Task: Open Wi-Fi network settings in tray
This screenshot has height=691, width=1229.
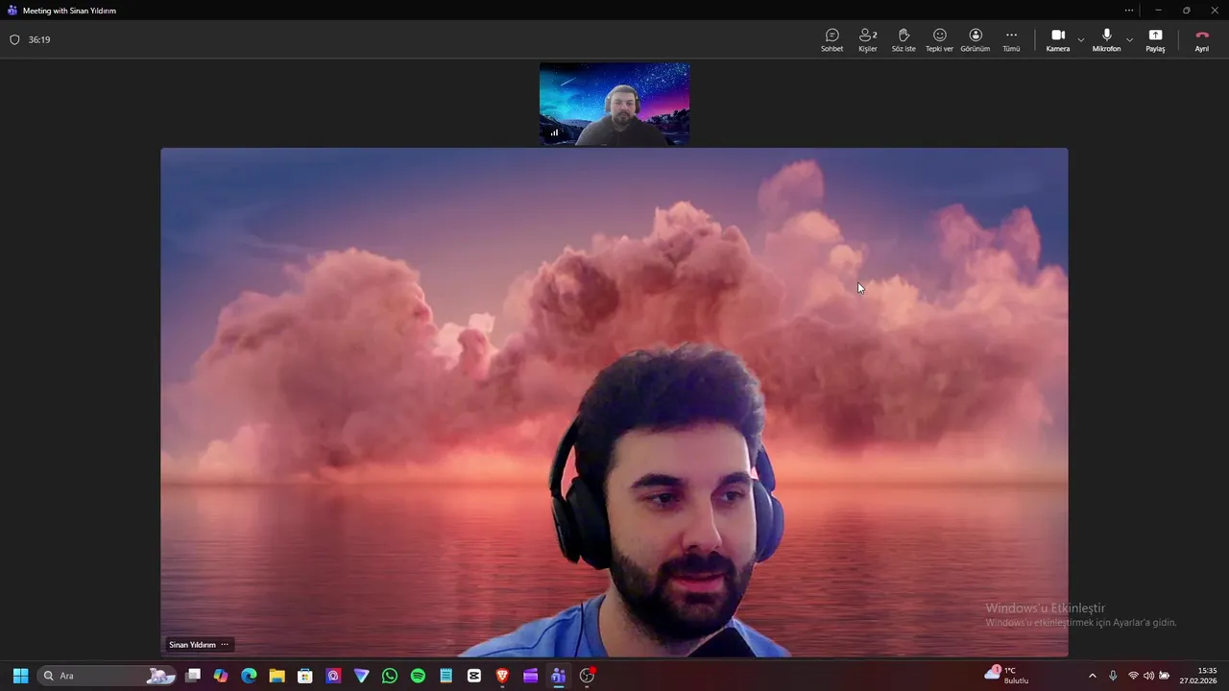Action: 1133,676
